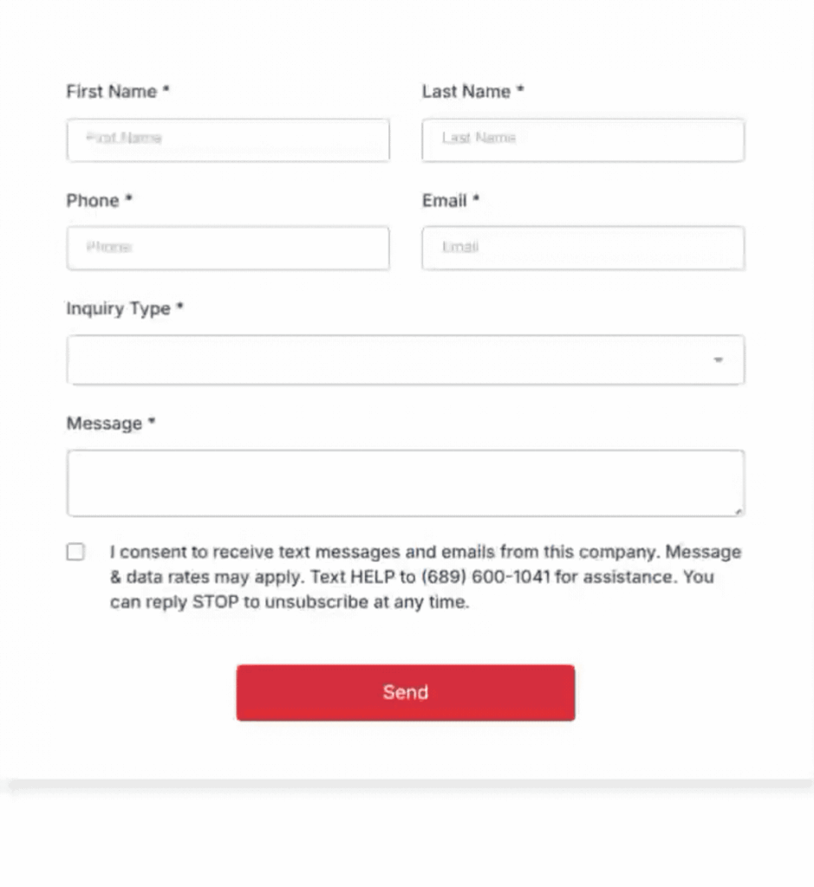Click the word STOP in consent text
814x887 pixels.
click(216, 602)
